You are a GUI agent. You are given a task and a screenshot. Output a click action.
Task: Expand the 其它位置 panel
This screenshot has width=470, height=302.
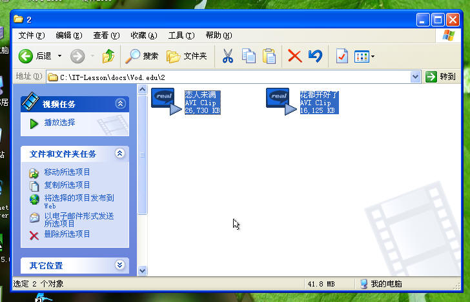pos(120,265)
